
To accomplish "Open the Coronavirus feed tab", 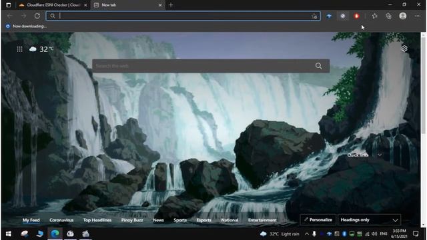I will click(61, 220).
